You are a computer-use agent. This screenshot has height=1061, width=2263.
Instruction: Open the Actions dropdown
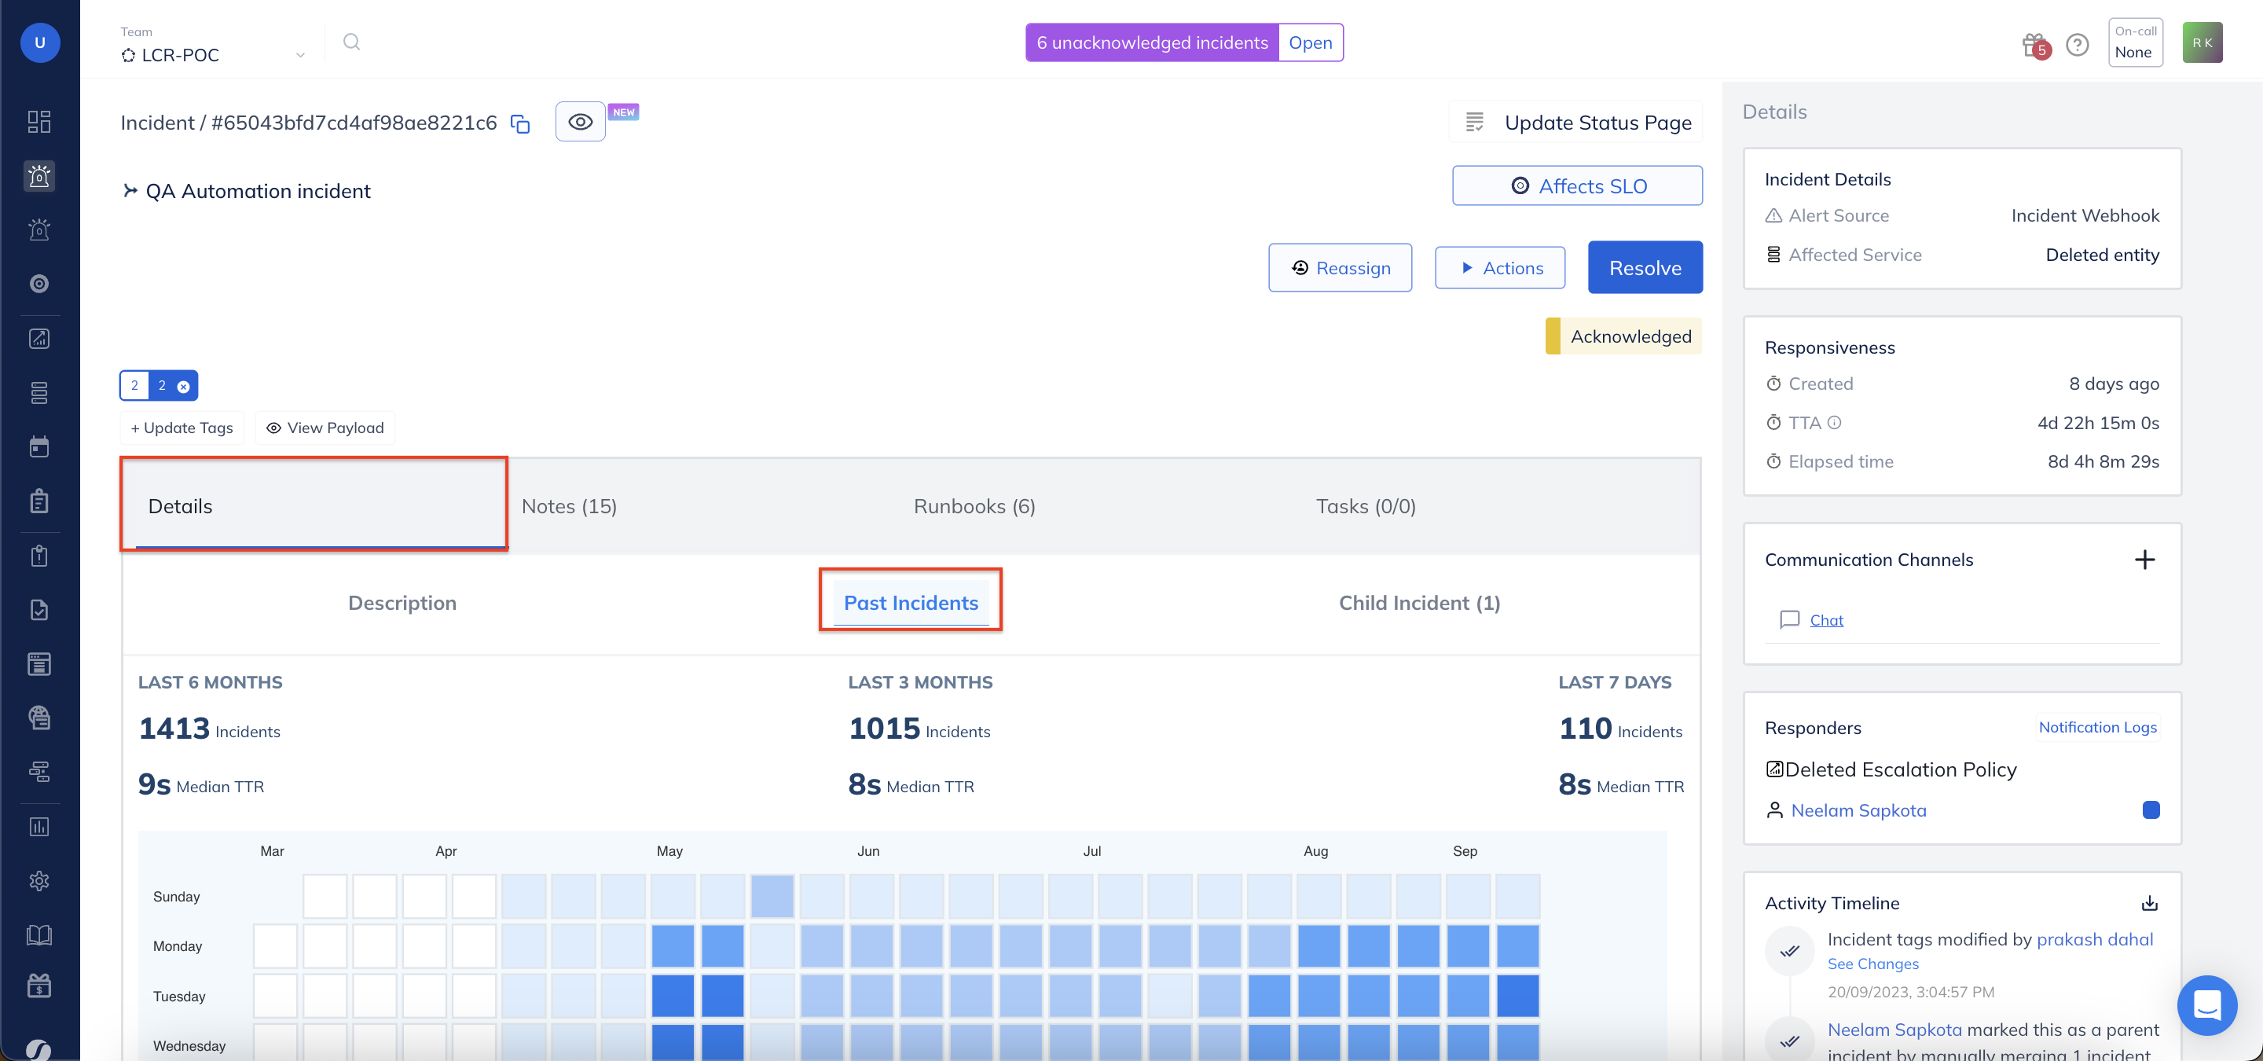pos(1499,268)
